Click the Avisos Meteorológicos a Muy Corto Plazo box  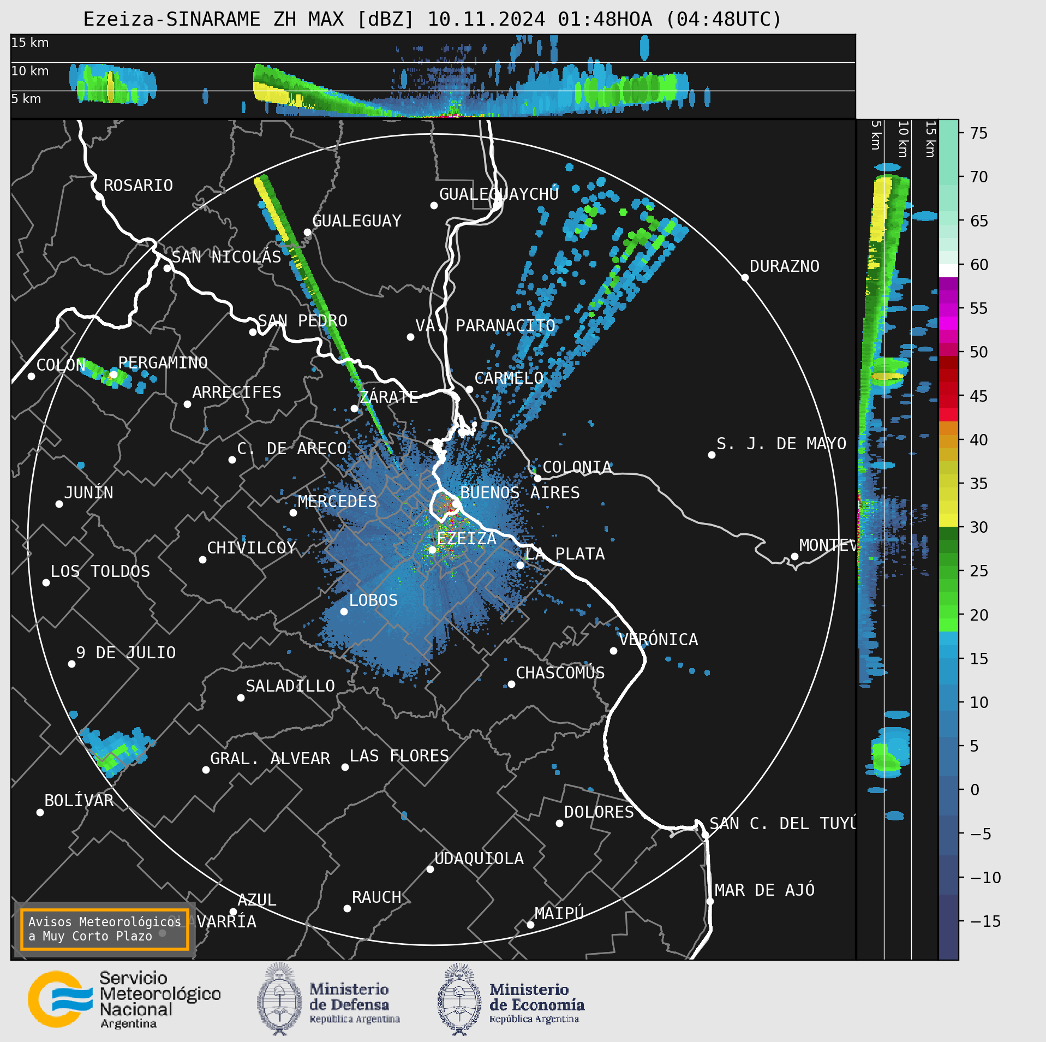click(x=104, y=929)
